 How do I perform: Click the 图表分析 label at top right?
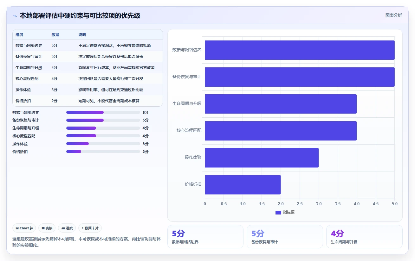point(393,15)
